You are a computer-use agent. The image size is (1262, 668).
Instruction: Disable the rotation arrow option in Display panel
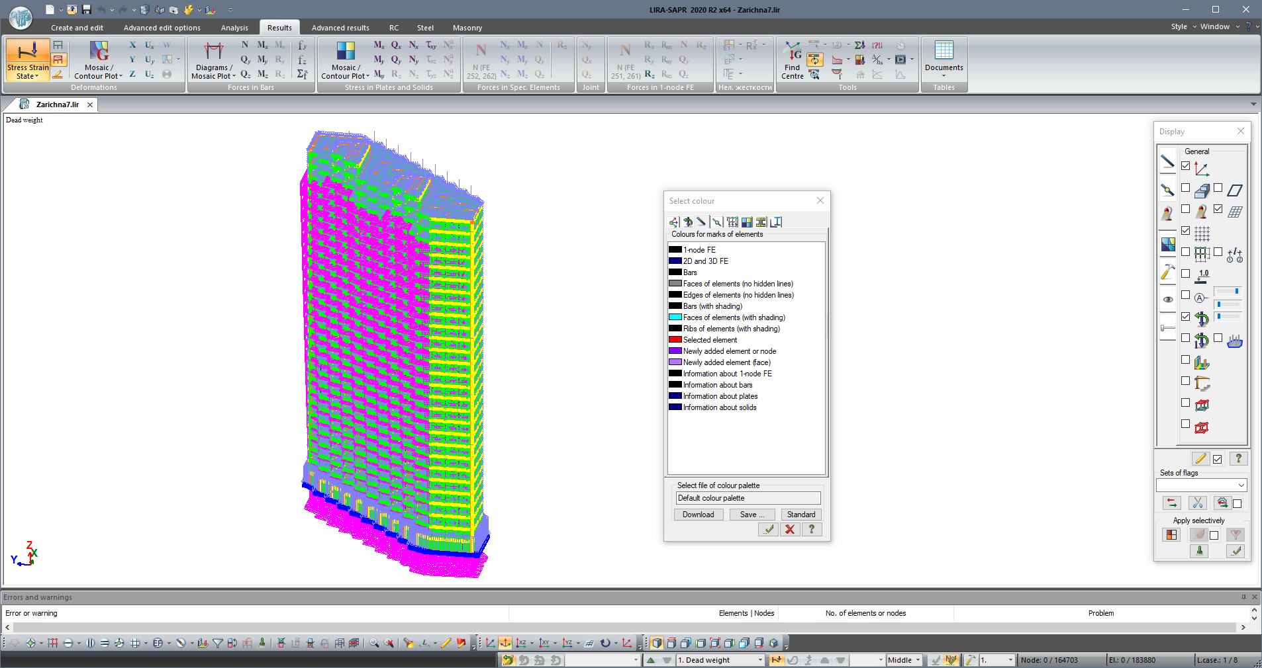(x=1185, y=317)
